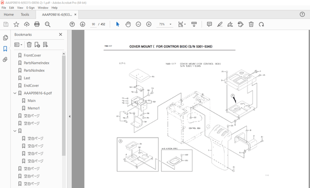Image resolution: width=310 pixels, height=188 pixels.
Task: Collapse the unnamed bookmark group
Action: click(x=15, y=131)
